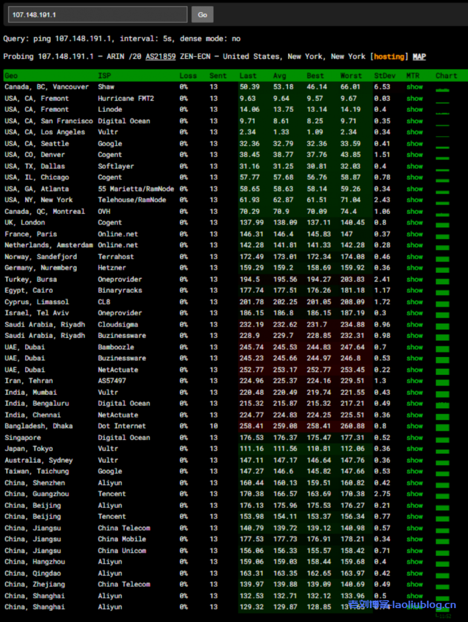Show MTR for Dubai NetActuate row

415,369
